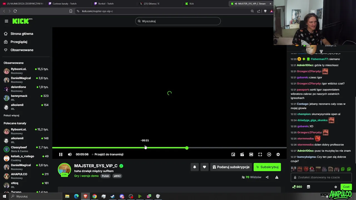Switch to Bonkol - Twitch tab
The height and width of the screenshot is (200, 356).
click(x=114, y=4)
